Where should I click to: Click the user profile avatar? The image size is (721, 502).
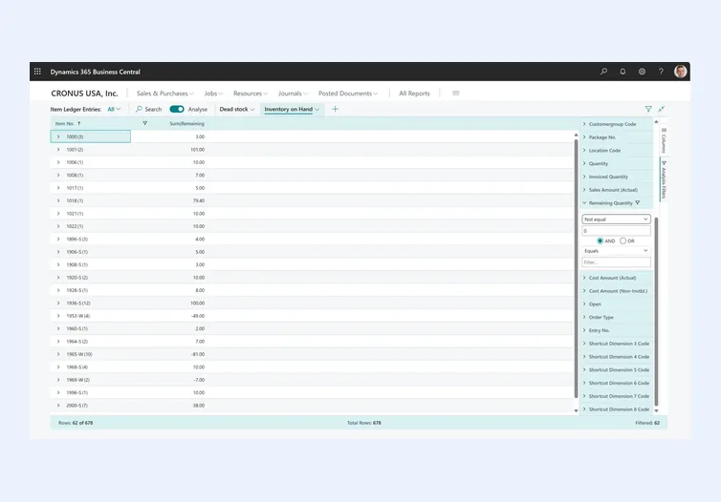coord(681,72)
